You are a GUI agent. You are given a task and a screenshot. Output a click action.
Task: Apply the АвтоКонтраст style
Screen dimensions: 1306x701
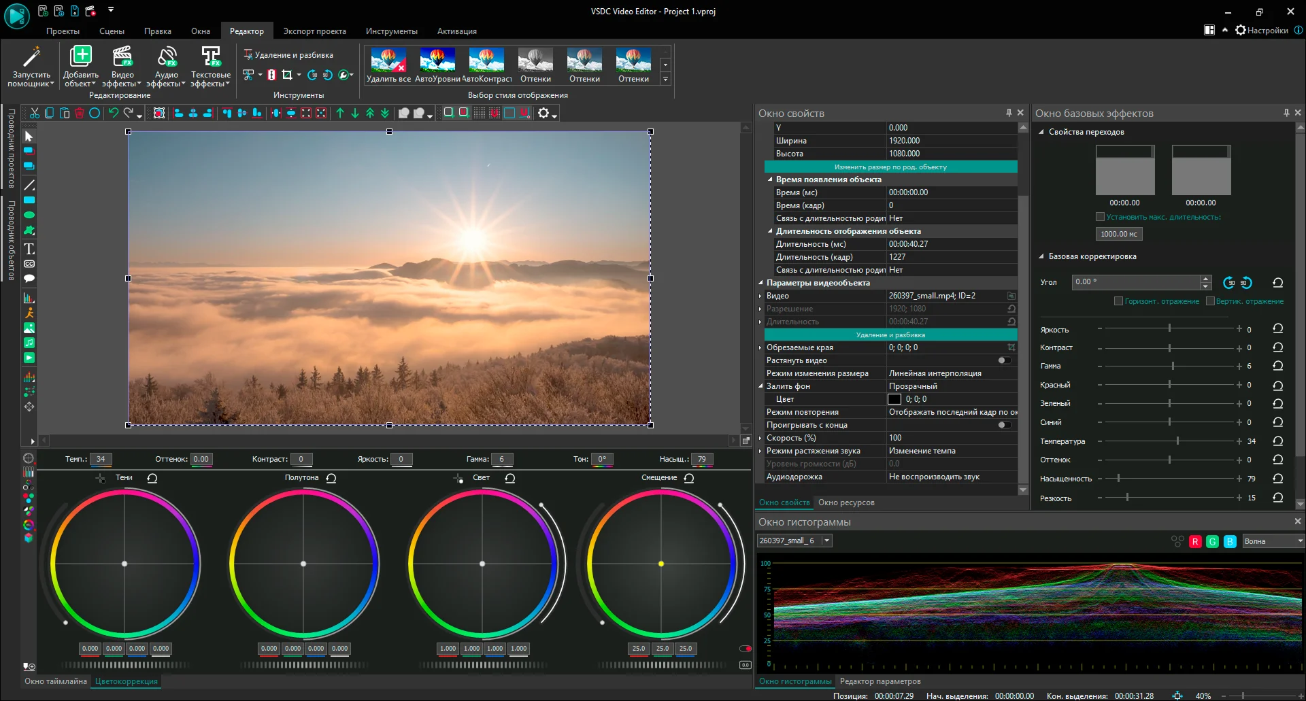click(x=486, y=65)
